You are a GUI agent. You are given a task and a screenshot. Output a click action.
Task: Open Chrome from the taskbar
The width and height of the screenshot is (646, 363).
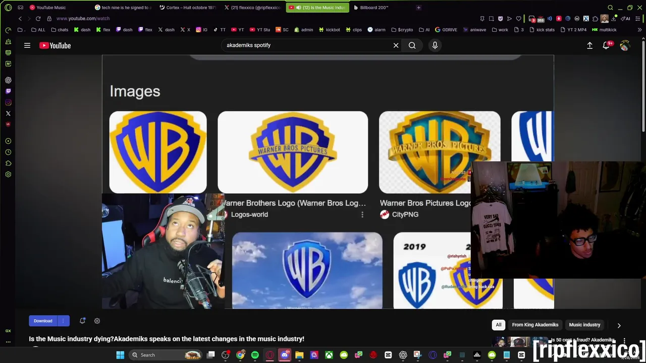(x=240, y=355)
